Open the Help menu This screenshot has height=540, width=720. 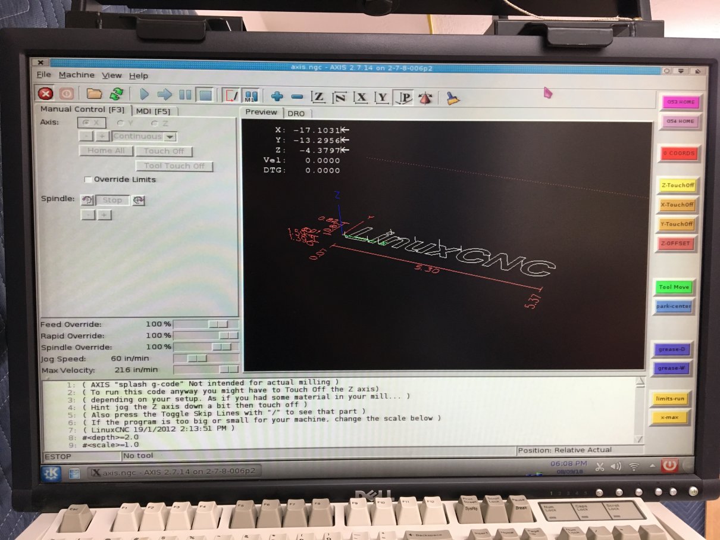(x=139, y=76)
